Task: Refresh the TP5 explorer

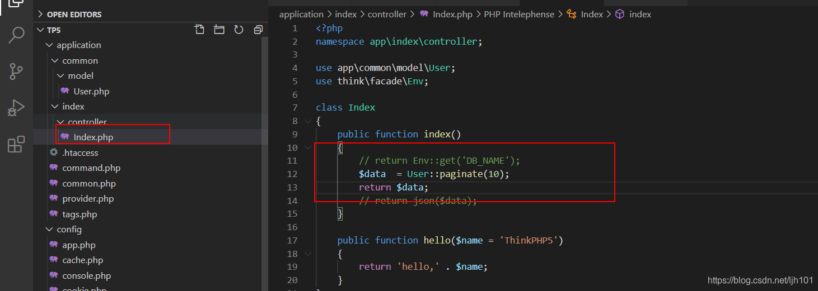Action: coord(239,30)
